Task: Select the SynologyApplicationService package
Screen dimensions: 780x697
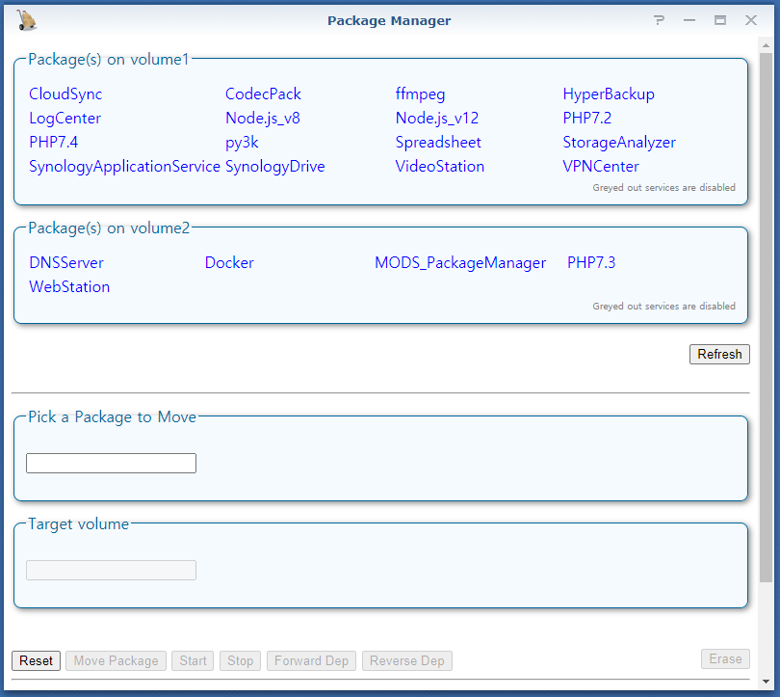Action: 124,166
